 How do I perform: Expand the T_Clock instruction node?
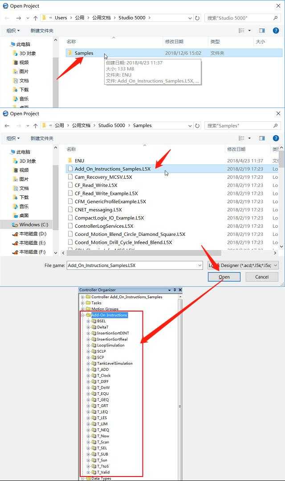pyautogui.click(x=88, y=376)
